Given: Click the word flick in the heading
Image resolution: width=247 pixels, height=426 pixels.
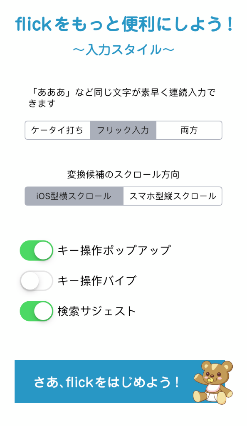Looking at the screenshot, I should [x=33, y=24].
